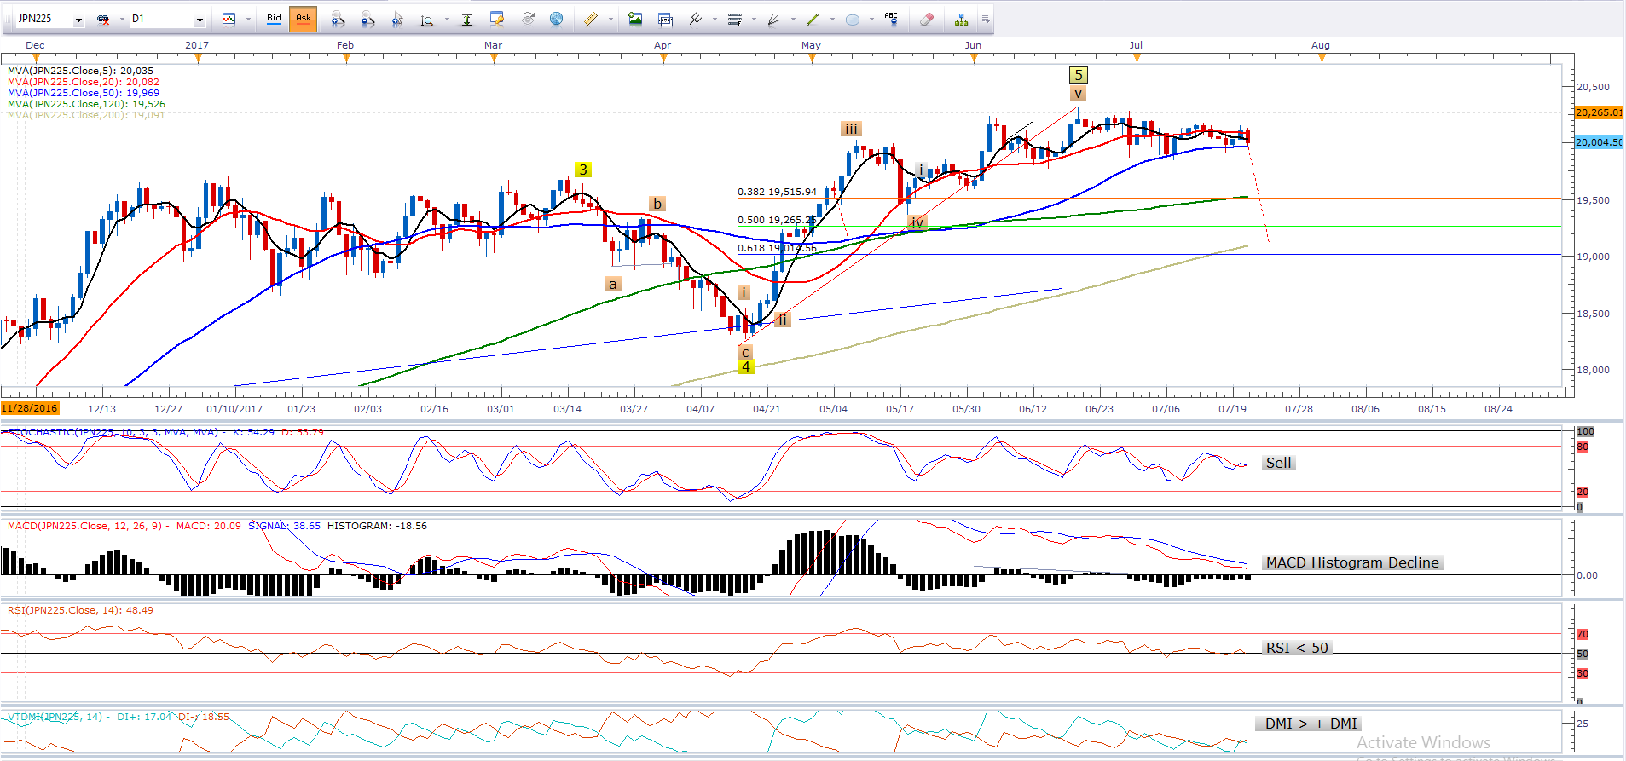This screenshot has width=1626, height=761.
Task: Select the ellipse shape drawing tool
Action: coord(852,19)
